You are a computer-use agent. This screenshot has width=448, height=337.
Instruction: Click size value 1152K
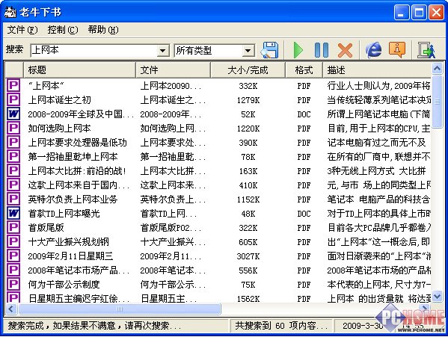pyautogui.click(x=248, y=200)
